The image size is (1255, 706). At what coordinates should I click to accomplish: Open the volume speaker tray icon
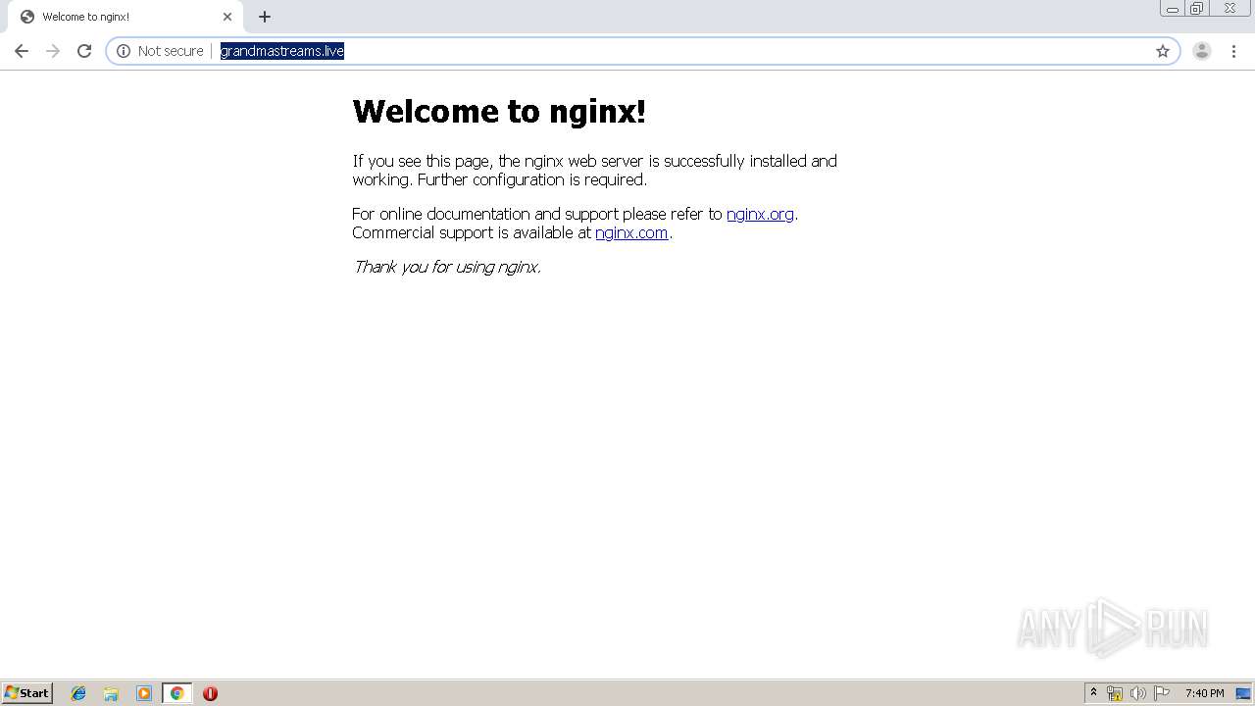pyautogui.click(x=1137, y=693)
